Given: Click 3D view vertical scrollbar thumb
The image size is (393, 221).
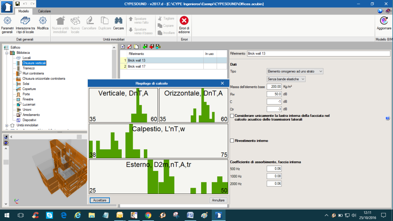Looking at the screenshot, I should point(6,162).
